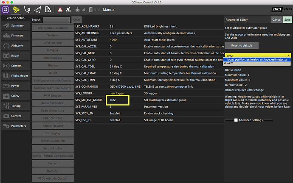Edit SYS_AUTOSTART value 4090
Image resolution: width=293 pixels, height=183 pixels.
point(113,40)
